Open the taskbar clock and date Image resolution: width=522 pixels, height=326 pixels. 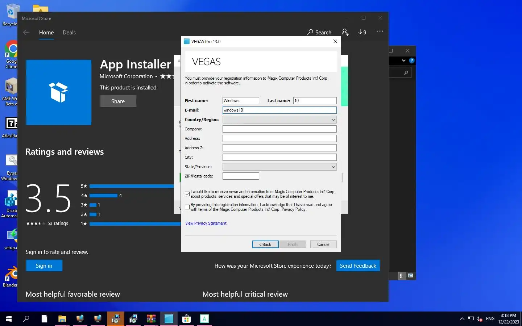508,319
